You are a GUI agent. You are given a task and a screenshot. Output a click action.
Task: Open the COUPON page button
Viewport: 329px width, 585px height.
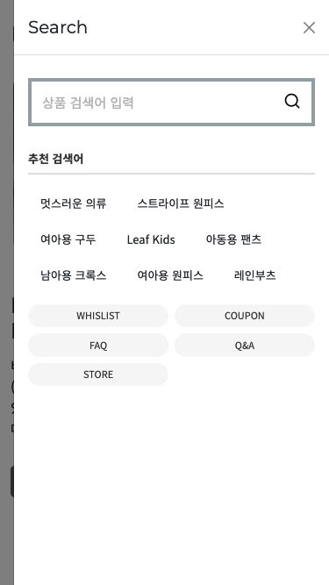[245, 316]
